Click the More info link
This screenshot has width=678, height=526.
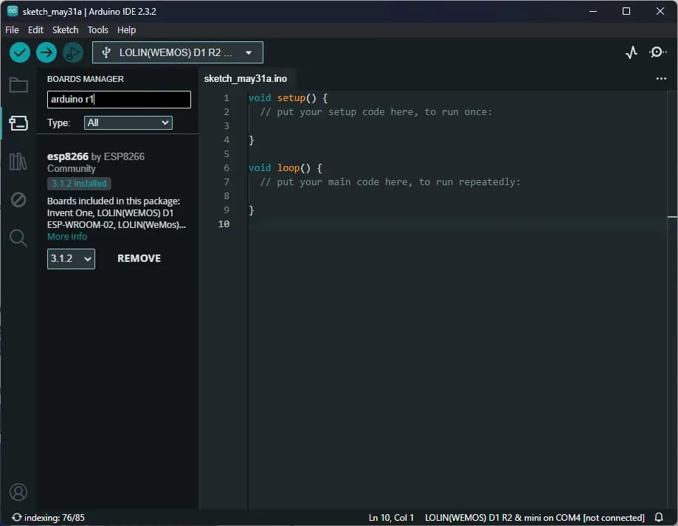point(67,236)
